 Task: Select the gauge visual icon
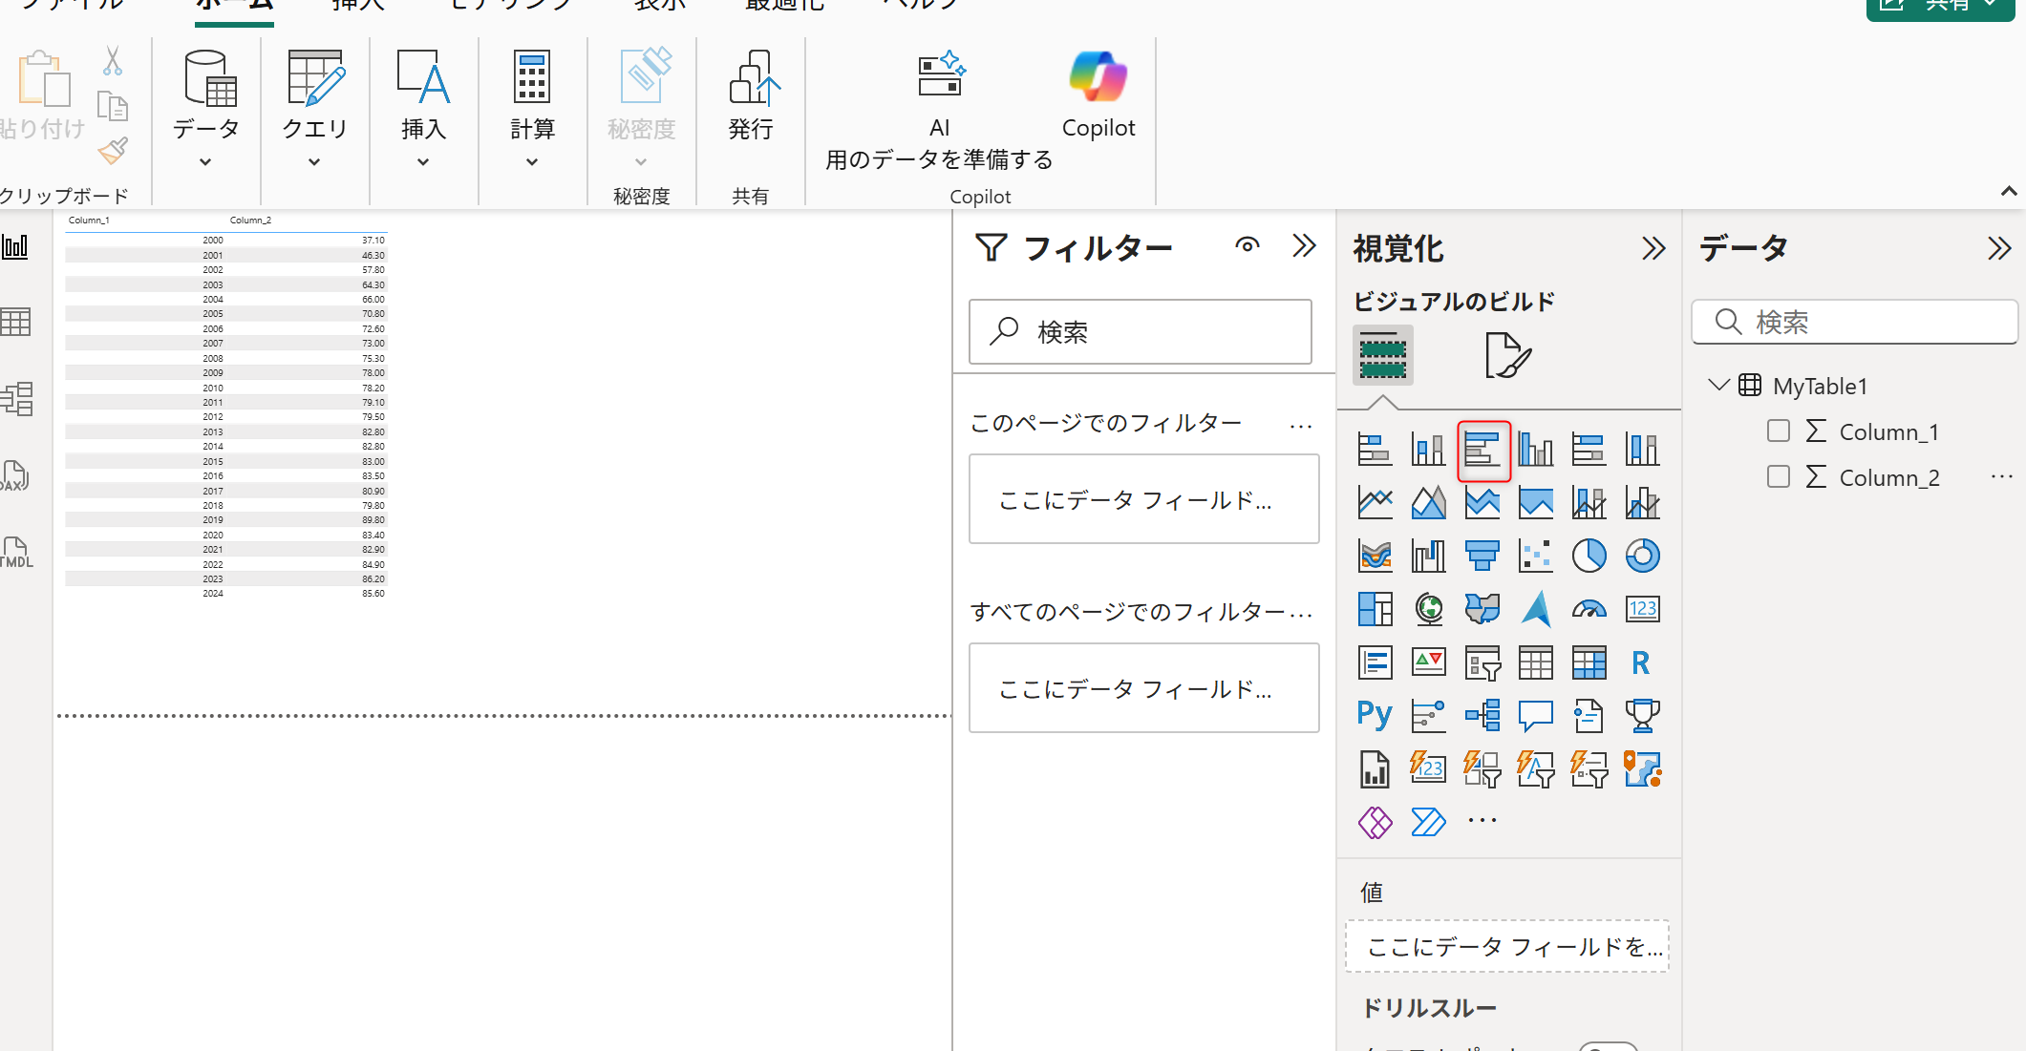1589,609
